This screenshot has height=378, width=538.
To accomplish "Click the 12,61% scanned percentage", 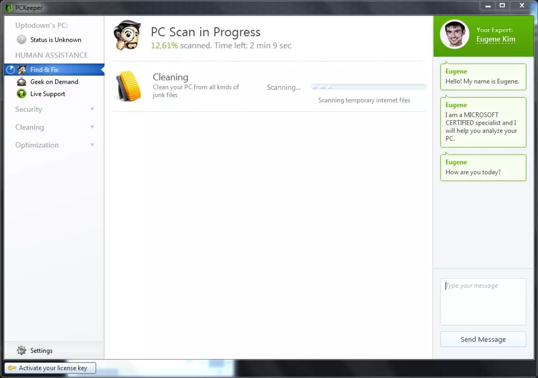I will [x=165, y=45].
